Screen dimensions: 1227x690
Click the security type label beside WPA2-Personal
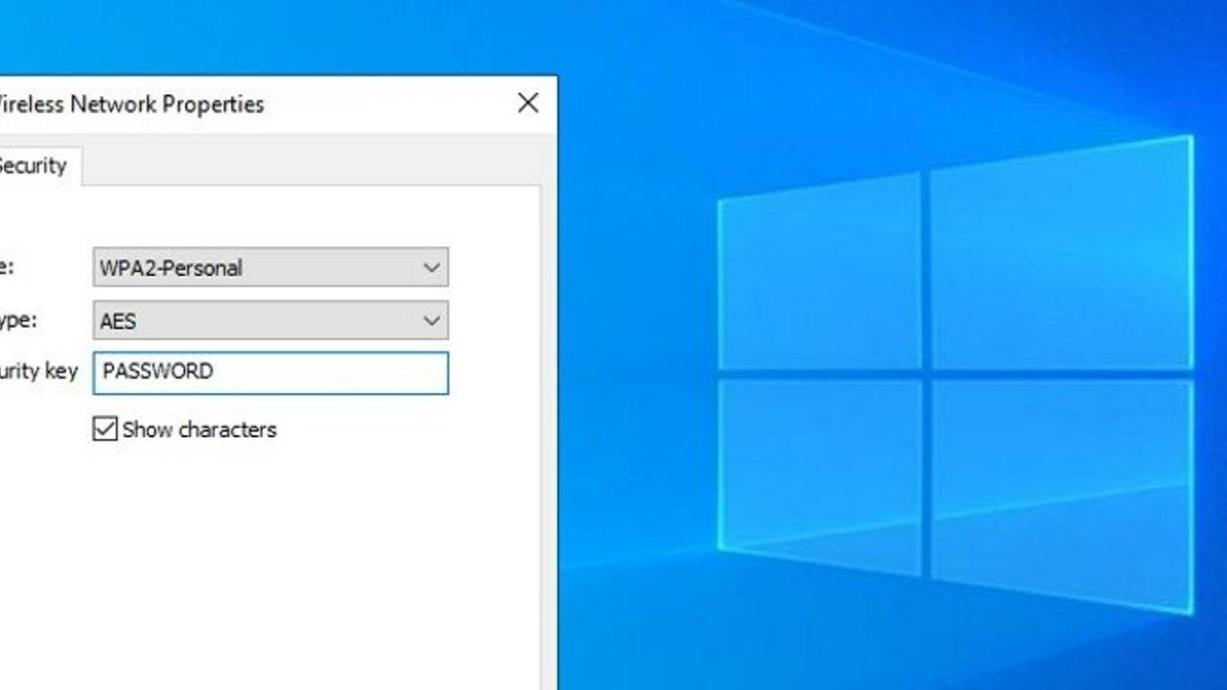7,267
